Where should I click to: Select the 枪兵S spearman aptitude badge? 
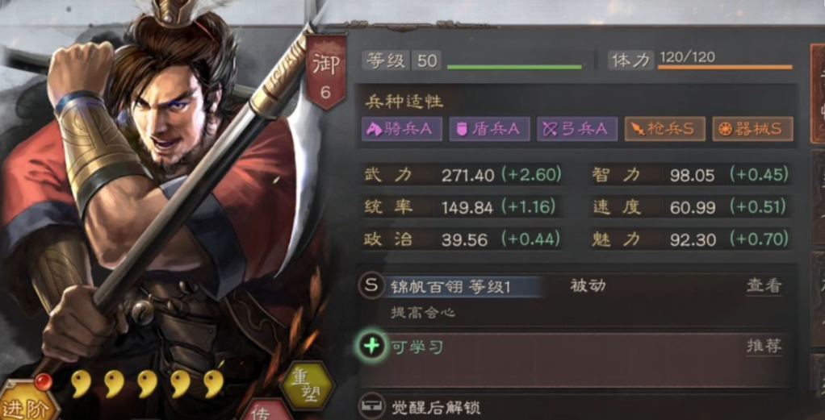pos(664,129)
